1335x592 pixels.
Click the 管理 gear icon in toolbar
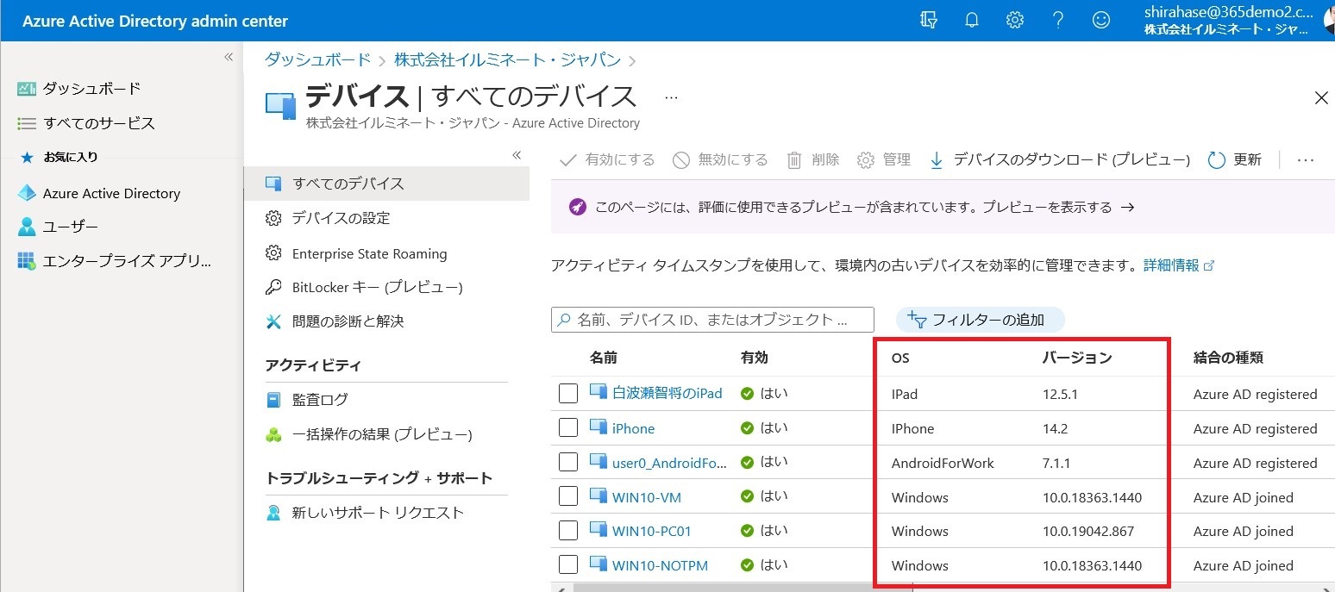866,159
